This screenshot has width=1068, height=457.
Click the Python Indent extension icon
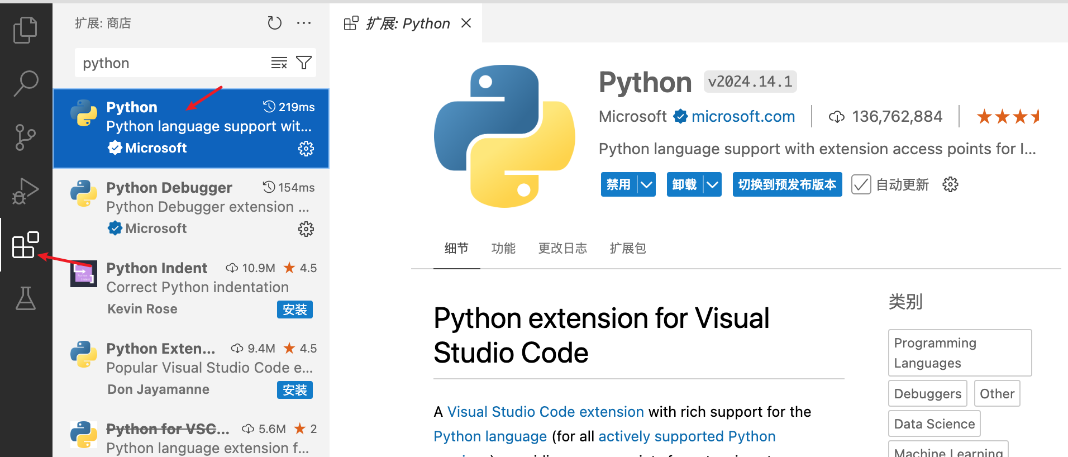[84, 274]
